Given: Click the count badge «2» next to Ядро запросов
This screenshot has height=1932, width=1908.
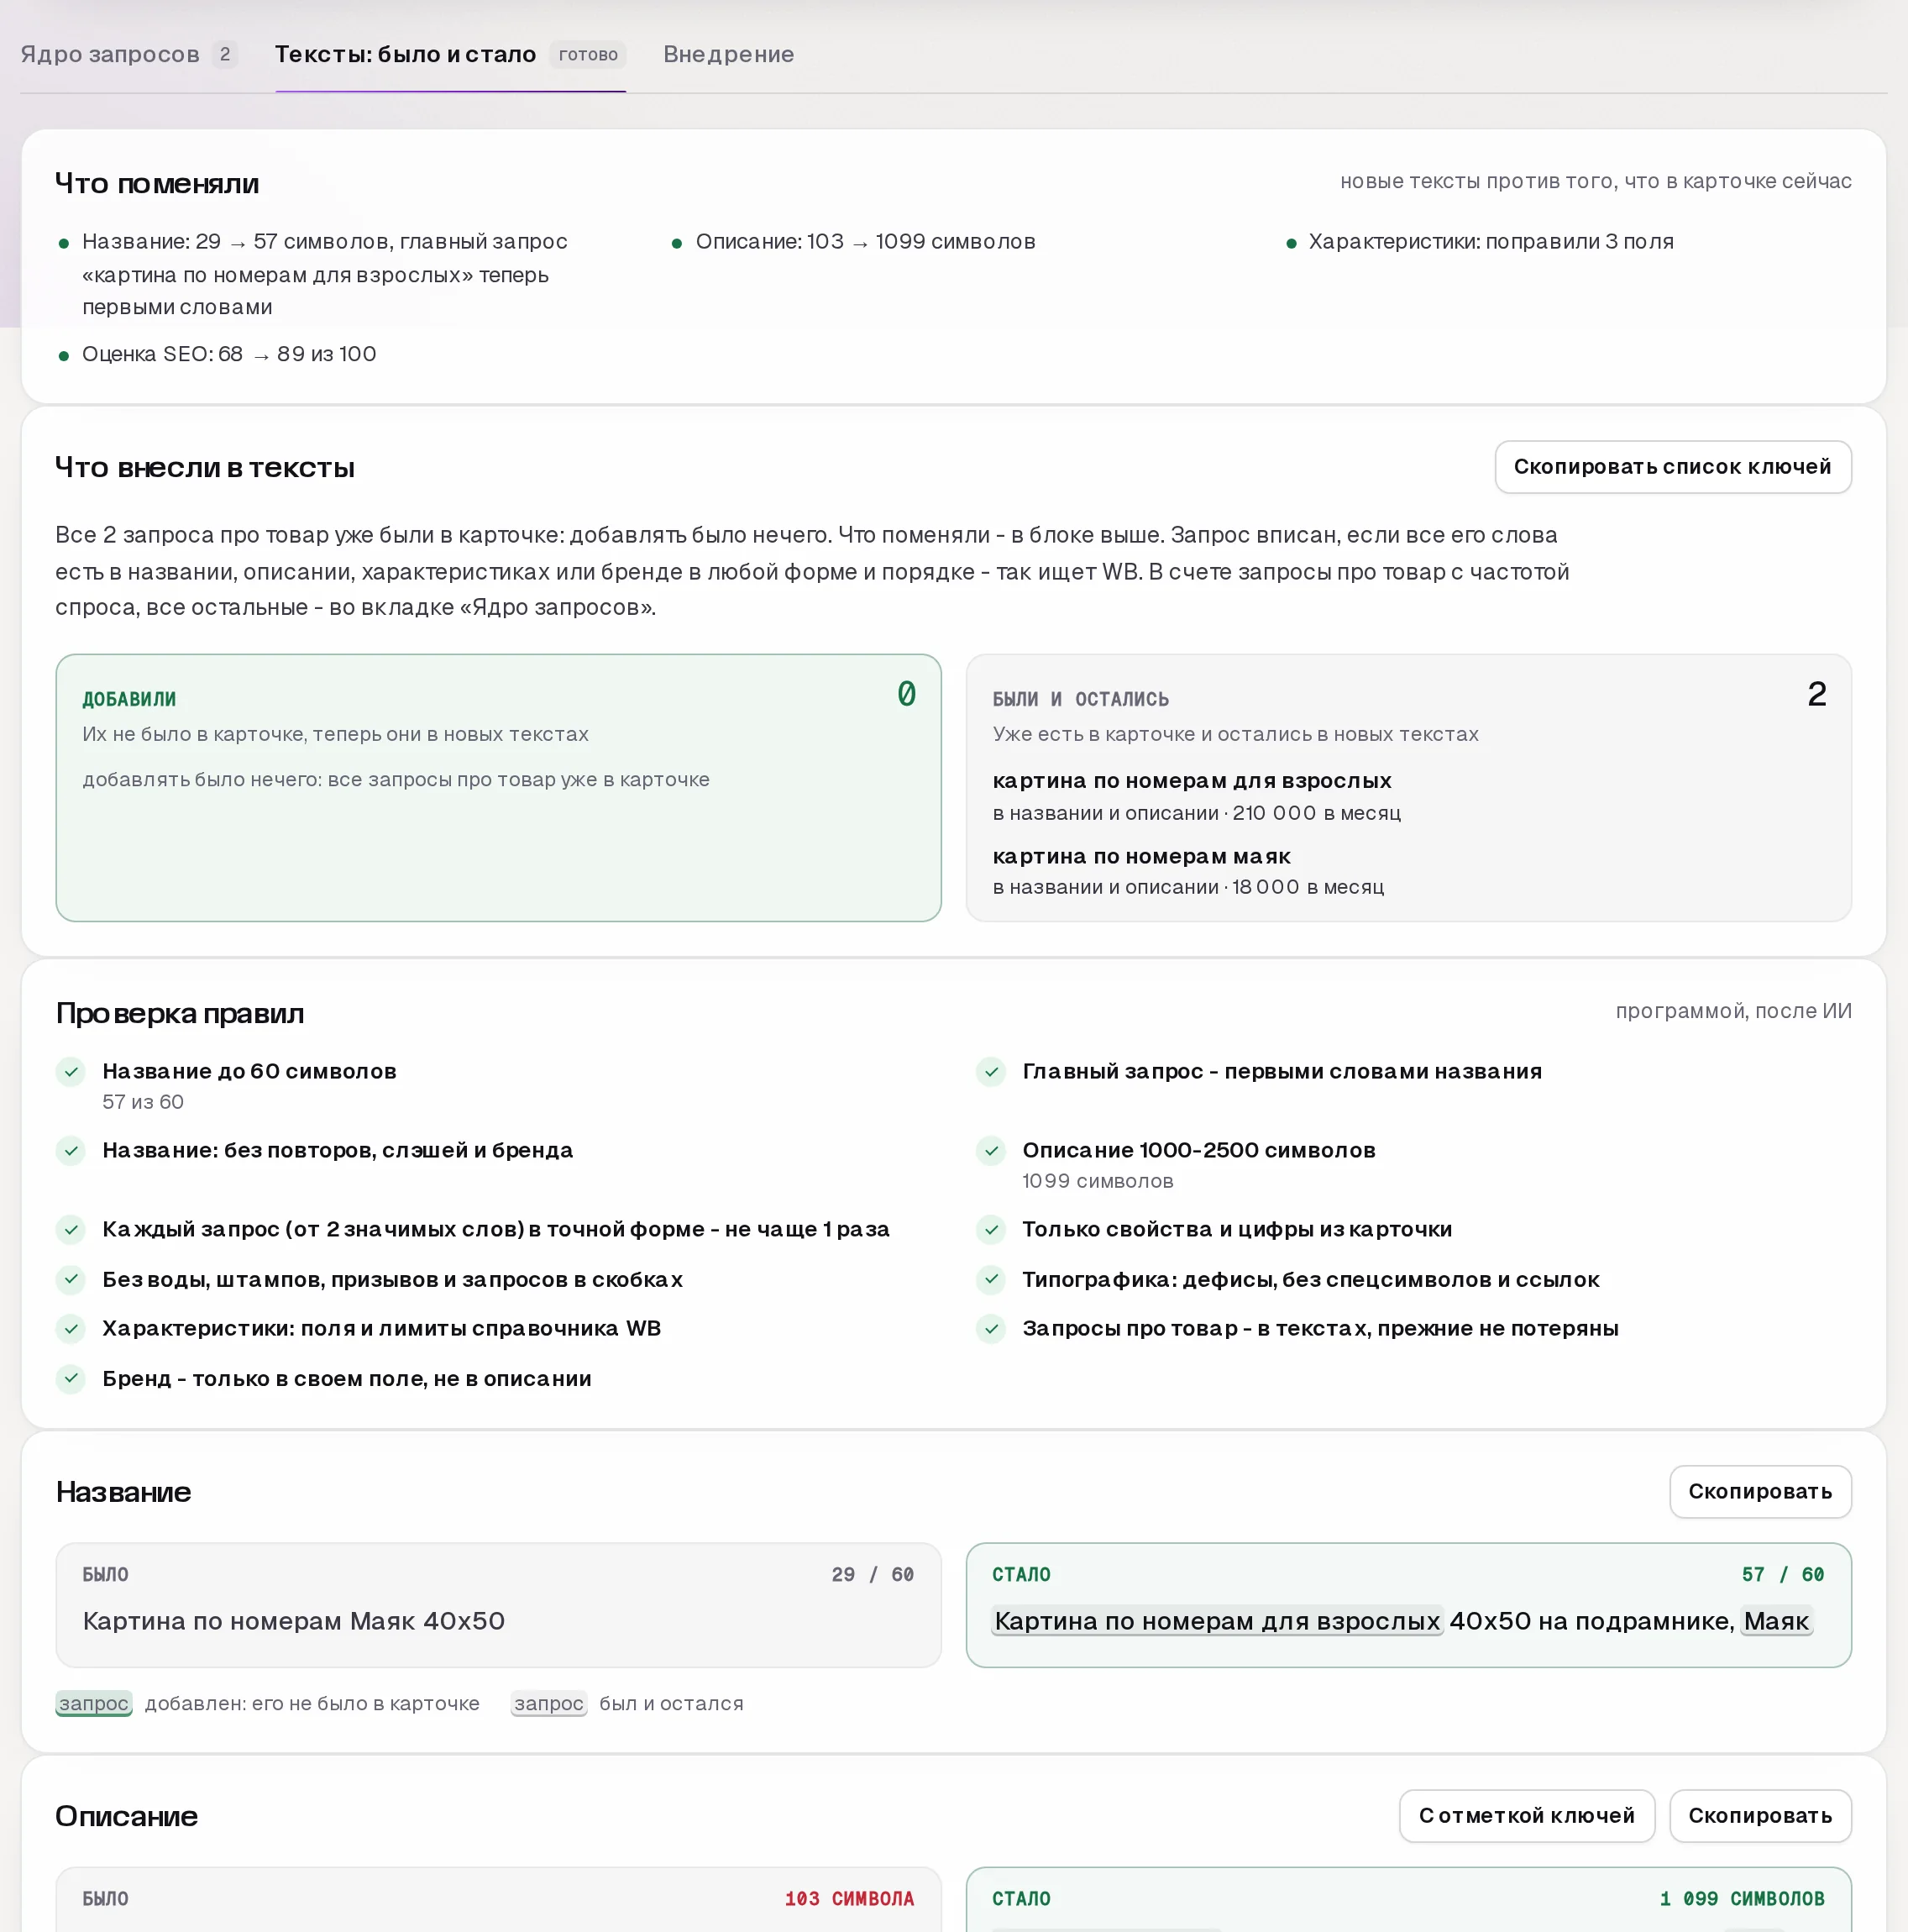Looking at the screenshot, I should pyautogui.click(x=225, y=54).
